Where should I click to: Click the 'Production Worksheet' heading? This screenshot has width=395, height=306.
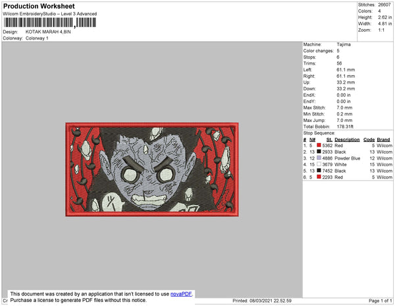coord(39,7)
